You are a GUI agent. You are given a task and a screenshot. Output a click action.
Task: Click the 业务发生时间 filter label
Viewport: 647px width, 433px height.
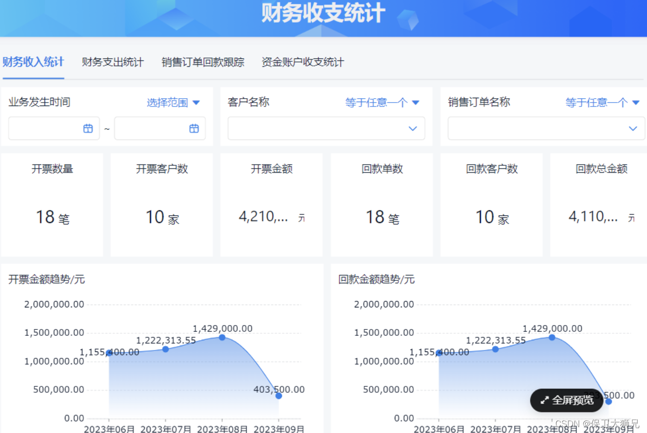[39, 102]
